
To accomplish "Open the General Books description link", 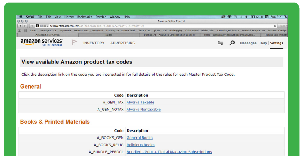I will (x=140, y=138).
